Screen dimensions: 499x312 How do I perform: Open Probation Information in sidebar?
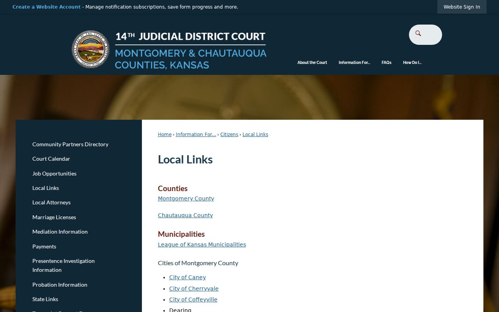point(60,285)
